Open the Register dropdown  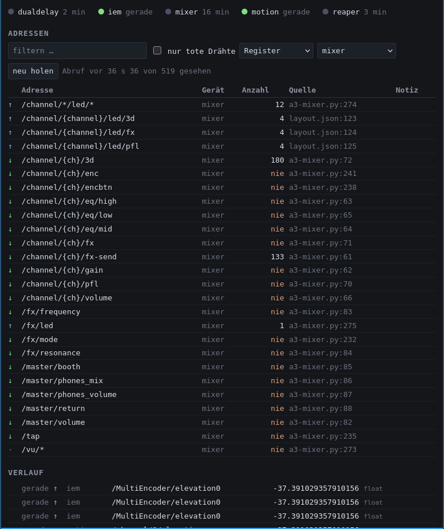276,50
